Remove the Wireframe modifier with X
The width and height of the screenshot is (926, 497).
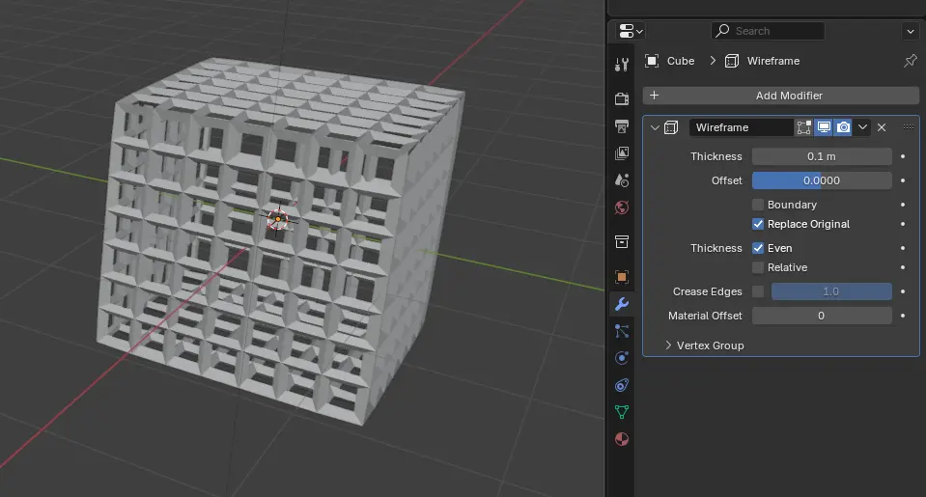click(882, 127)
